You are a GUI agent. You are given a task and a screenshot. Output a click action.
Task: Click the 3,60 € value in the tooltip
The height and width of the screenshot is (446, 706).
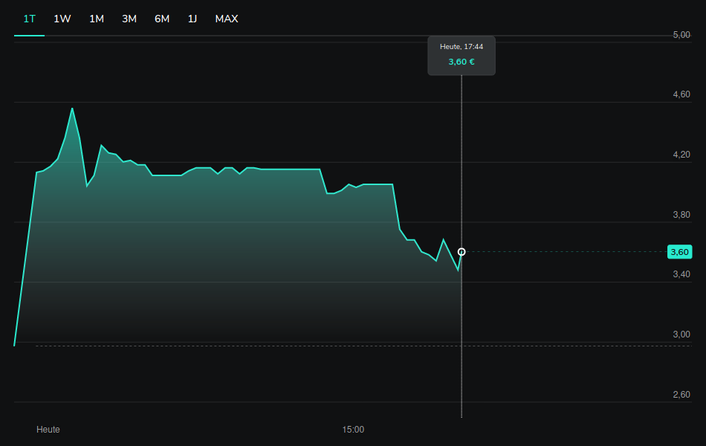[462, 62]
